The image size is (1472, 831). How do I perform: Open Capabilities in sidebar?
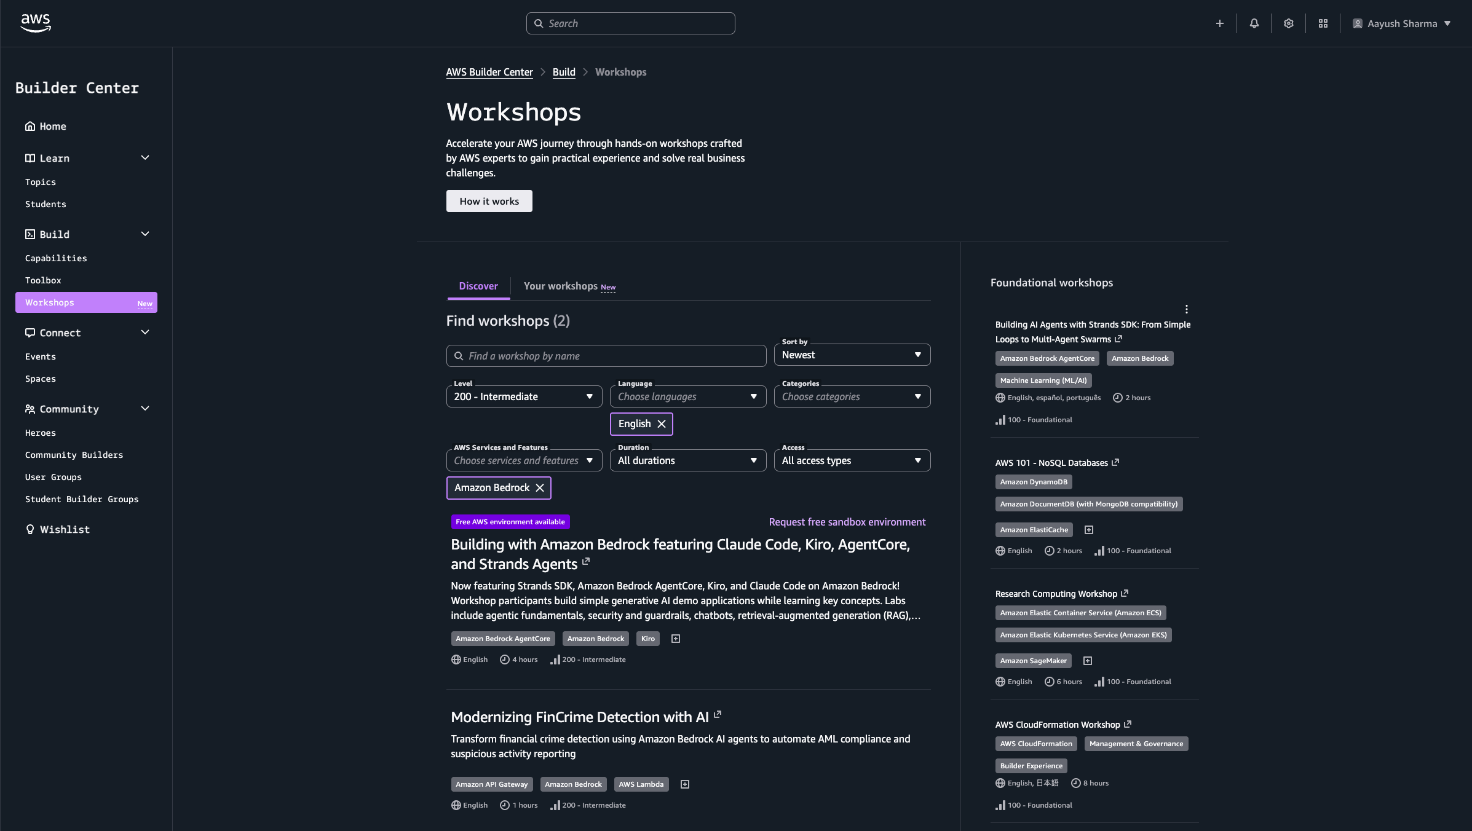(x=56, y=258)
